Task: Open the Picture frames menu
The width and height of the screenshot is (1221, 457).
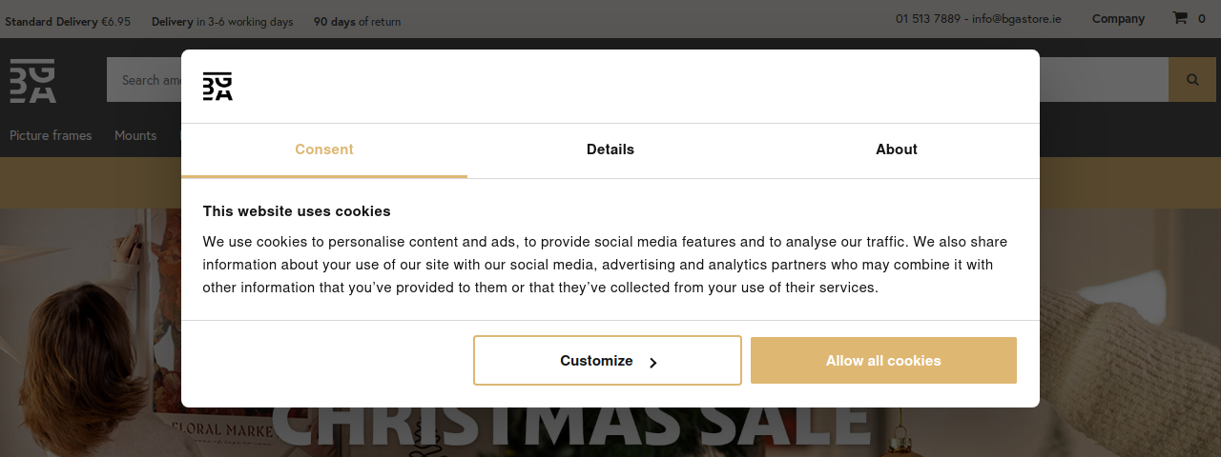Action: click(x=51, y=135)
